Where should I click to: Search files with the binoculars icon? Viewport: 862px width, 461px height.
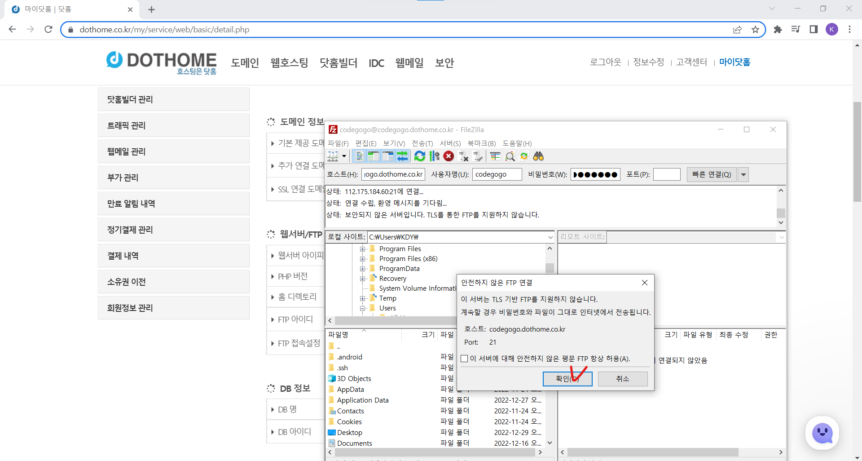tap(538, 156)
